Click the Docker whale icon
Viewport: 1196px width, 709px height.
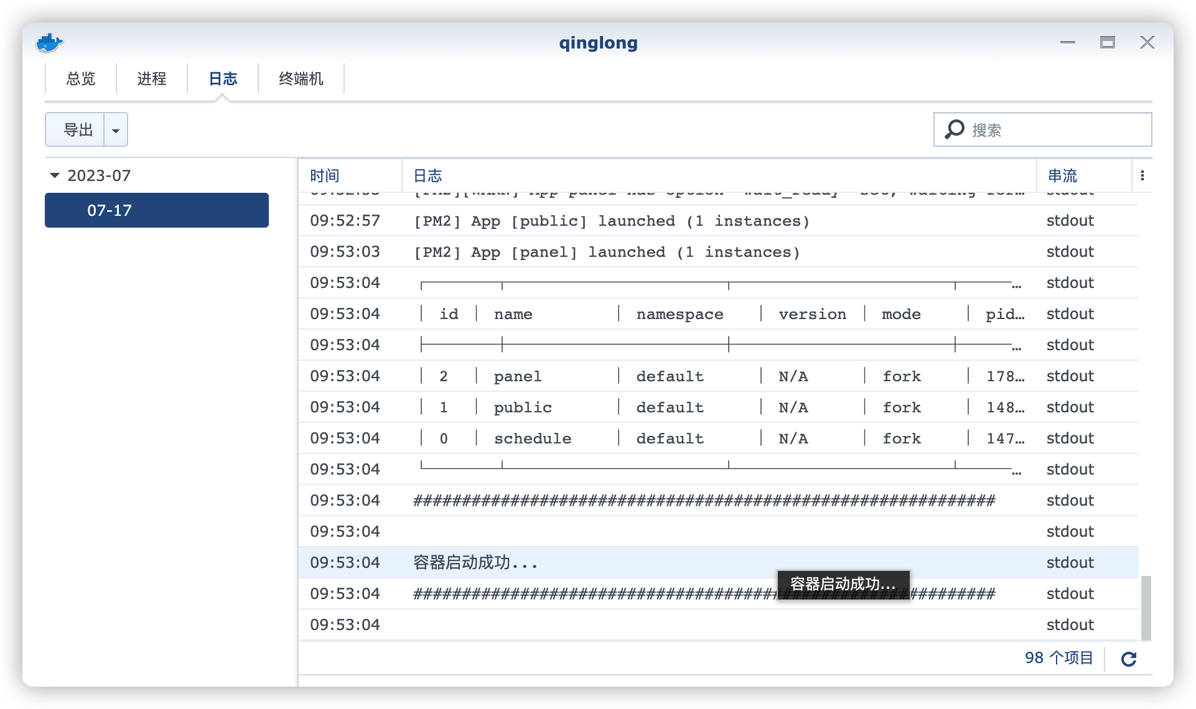(x=49, y=43)
